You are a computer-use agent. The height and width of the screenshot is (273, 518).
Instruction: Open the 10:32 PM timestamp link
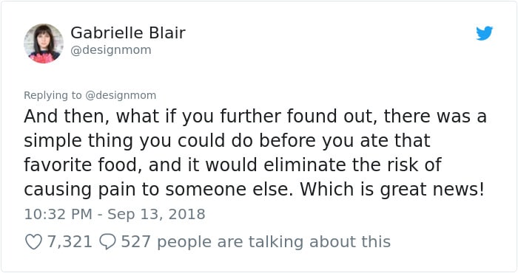tap(58, 215)
